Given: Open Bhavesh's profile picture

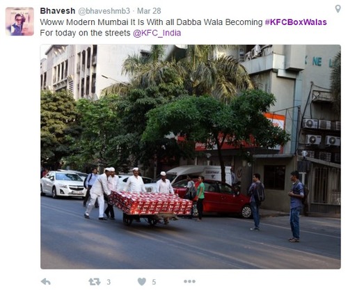Looking at the screenshot, I should point(19,22).
